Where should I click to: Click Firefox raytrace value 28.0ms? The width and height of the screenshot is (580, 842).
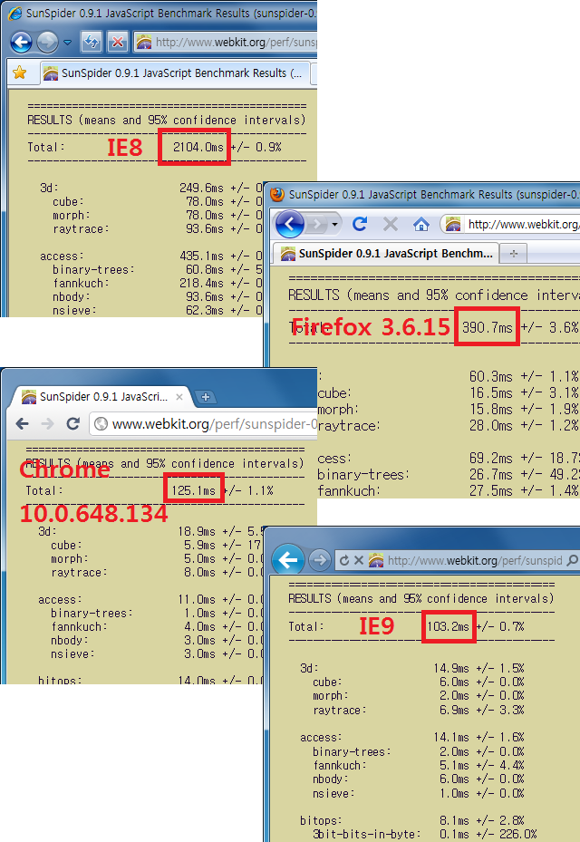[491, 425]
